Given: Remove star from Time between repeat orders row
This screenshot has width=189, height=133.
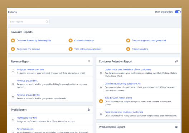Looking at the screenshot, I should pos(101,101).
